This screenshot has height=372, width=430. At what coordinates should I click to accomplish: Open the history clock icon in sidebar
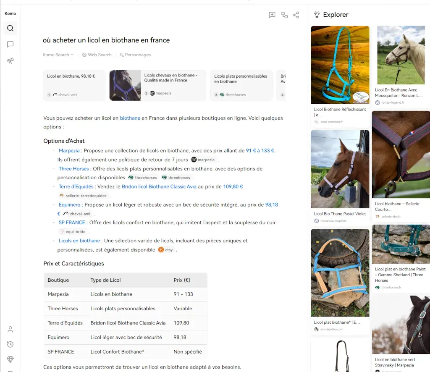10,344
